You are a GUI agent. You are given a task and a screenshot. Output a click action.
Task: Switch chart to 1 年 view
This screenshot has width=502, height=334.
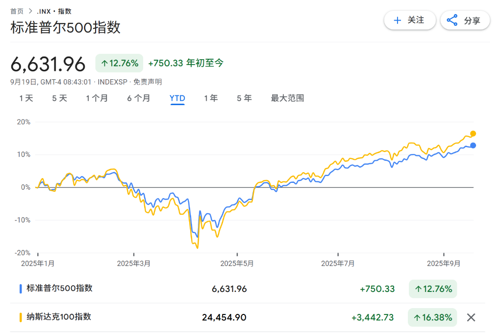[x=211, y=98]
